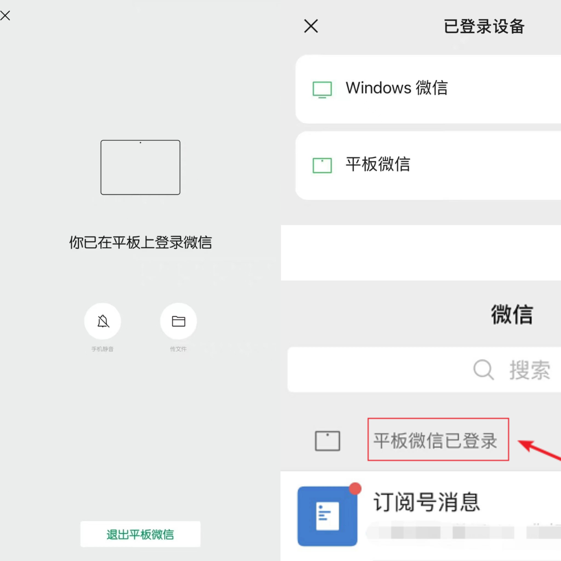
Task: Click the green tablet icon for 平板微信
Action: tap(322, 165)
